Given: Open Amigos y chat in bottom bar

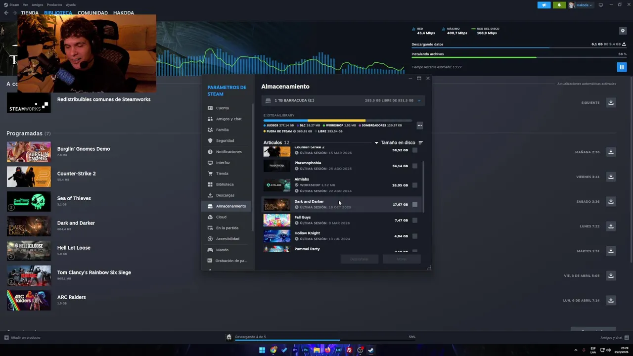Looking at the screenshot, I should pos(614,338).
